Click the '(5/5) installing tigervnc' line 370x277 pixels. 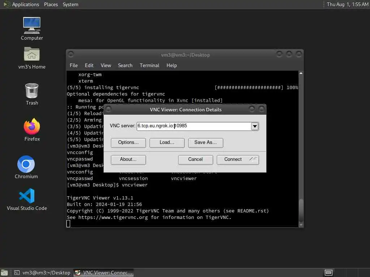pos(103,88)
